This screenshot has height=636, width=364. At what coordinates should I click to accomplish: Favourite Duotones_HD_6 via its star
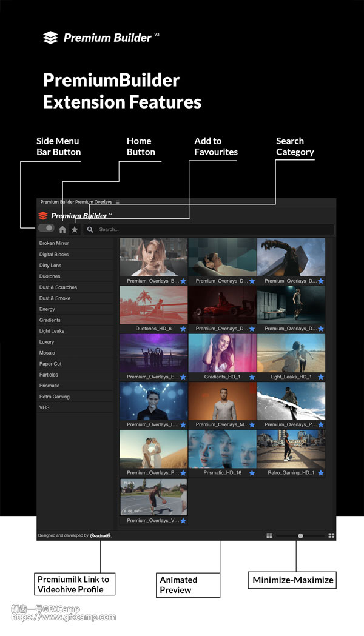(183, 329)
